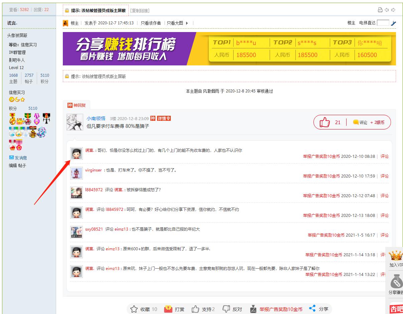Click 2757 帖子 count in sidebar
Screen dimensions: 403x314
click(x=29, y=75)
